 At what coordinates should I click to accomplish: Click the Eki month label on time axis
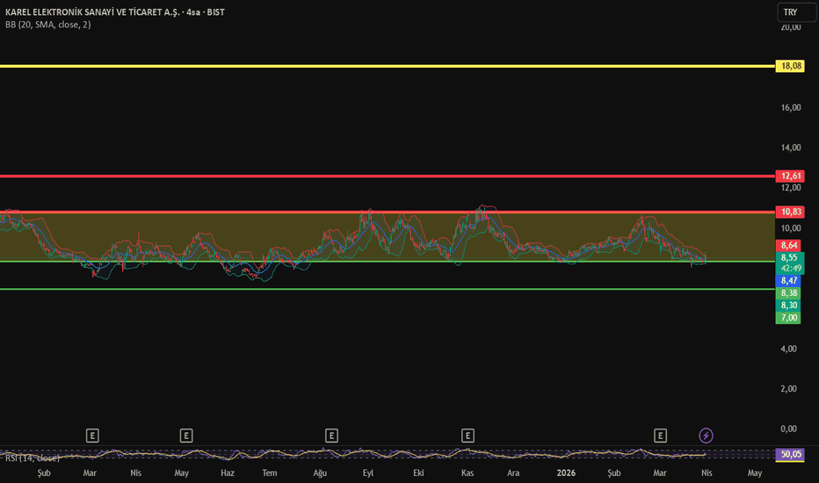pos(418,473)
